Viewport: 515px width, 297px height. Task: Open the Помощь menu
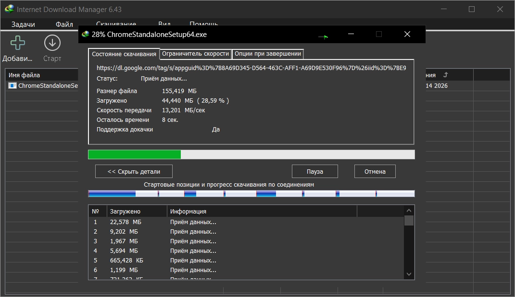203,24
